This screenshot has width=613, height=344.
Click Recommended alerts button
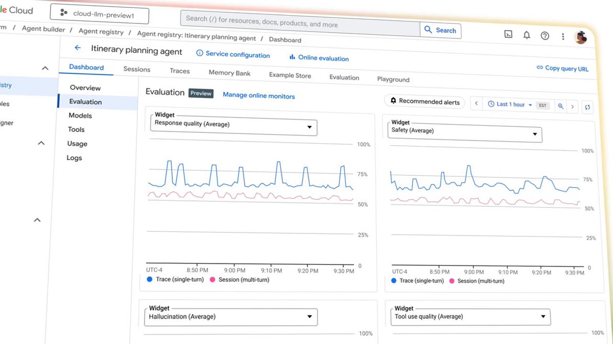(425, 101)
